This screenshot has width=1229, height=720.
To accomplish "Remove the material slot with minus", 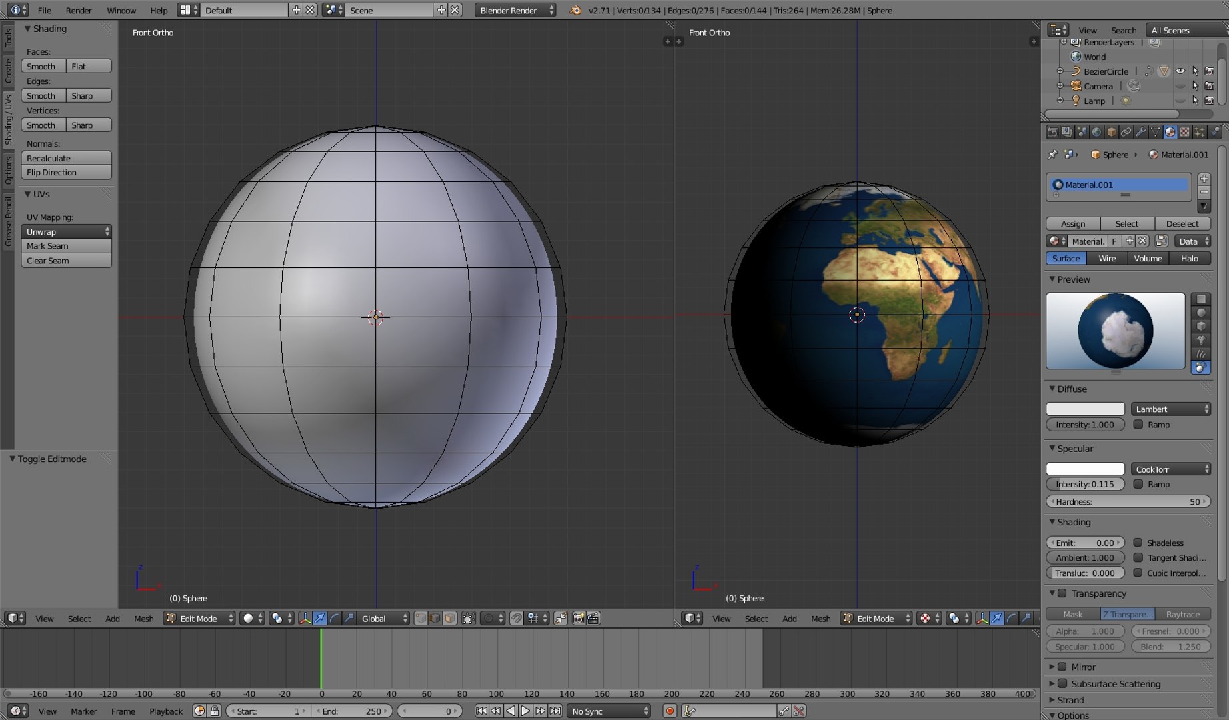I will [x=1204, y=192].
